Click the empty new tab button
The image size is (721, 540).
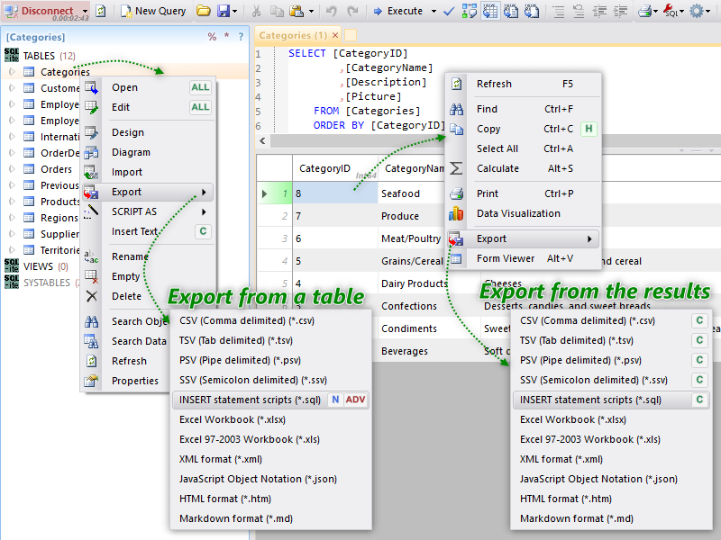click(x=351, y=35)
